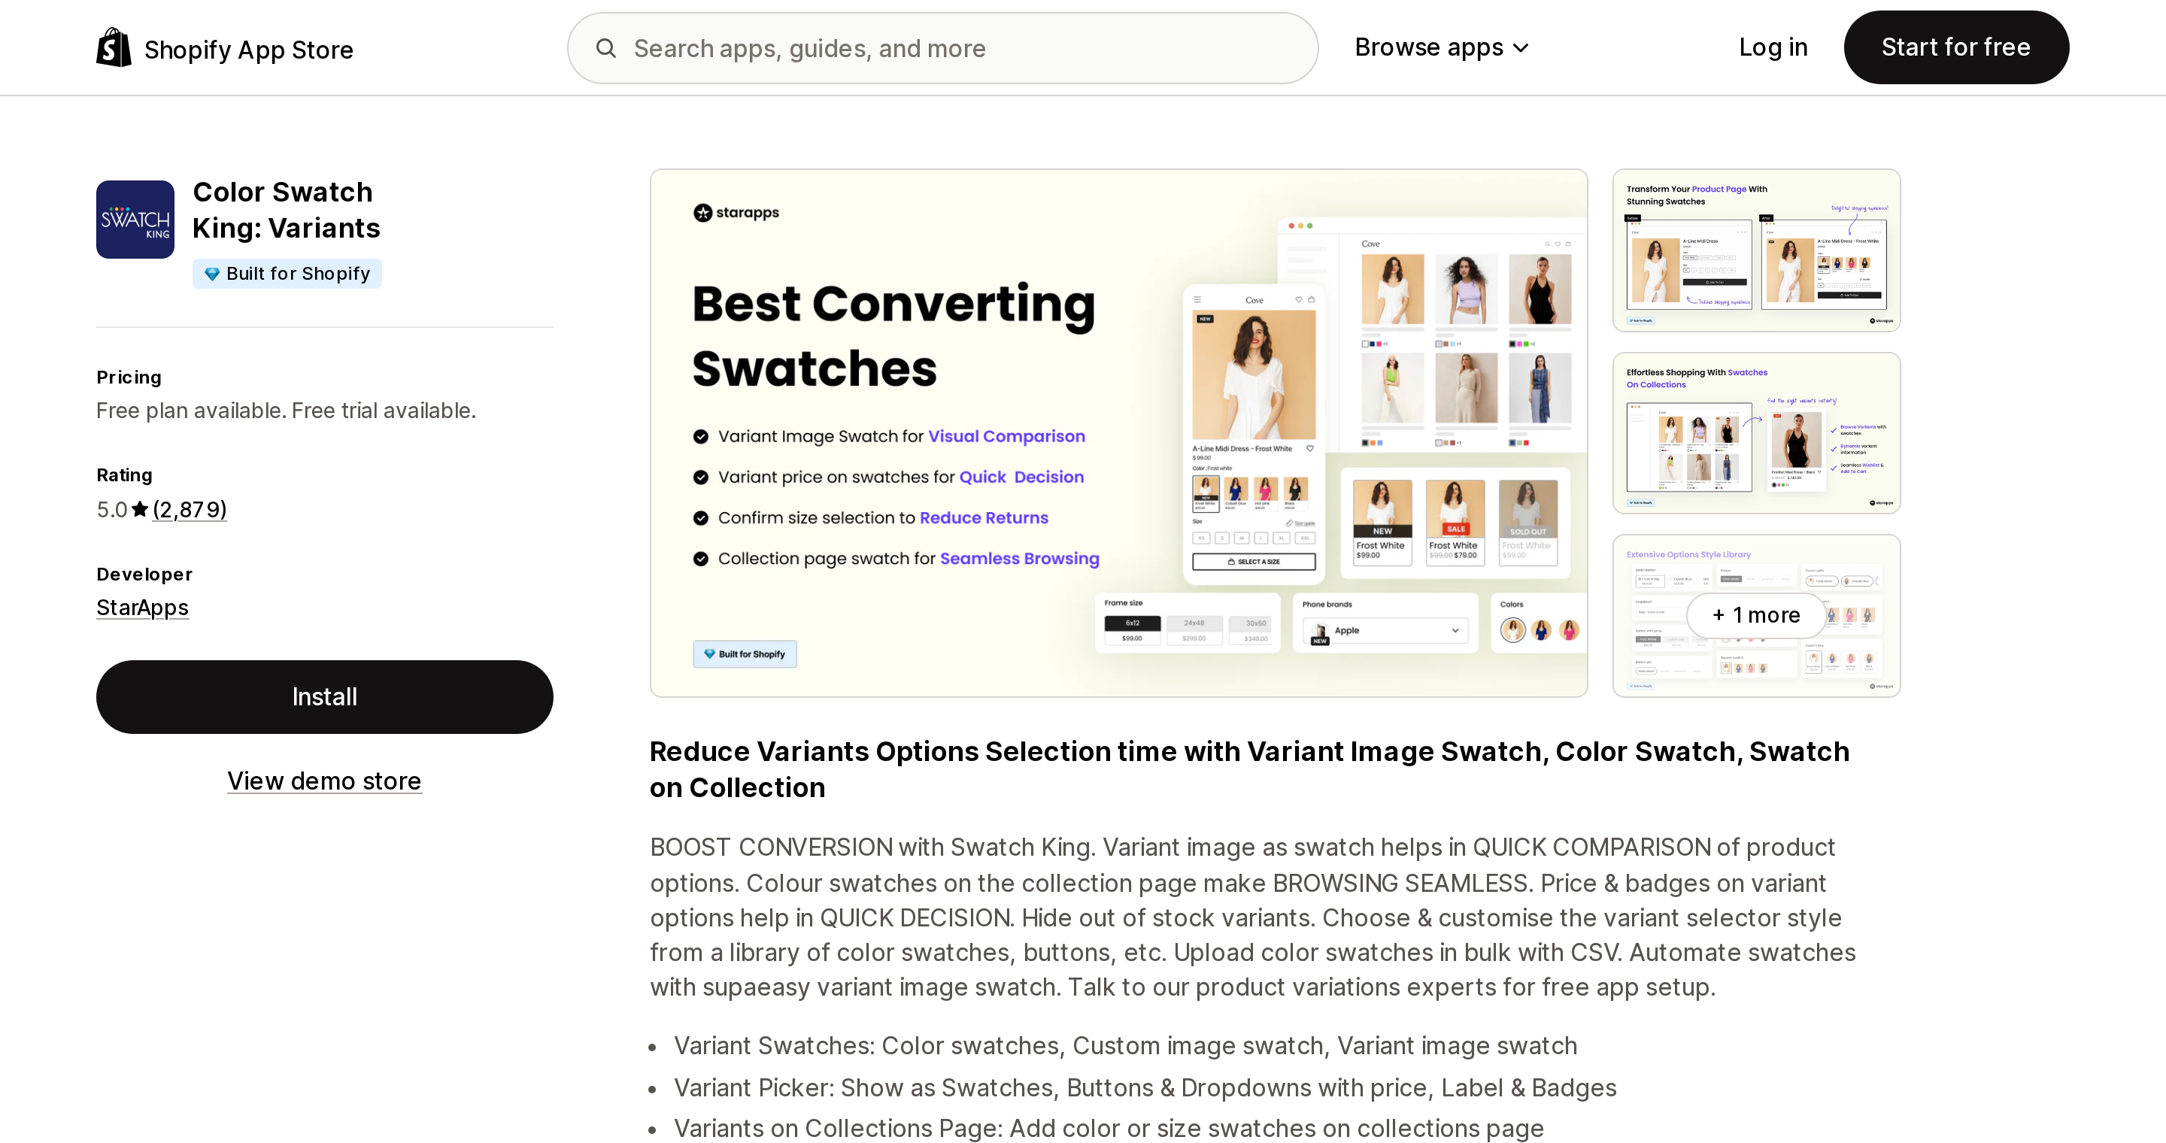
Task: Click the 'Variant Picker: Show as Swatches' bullet
Action: point(1145,1087)
